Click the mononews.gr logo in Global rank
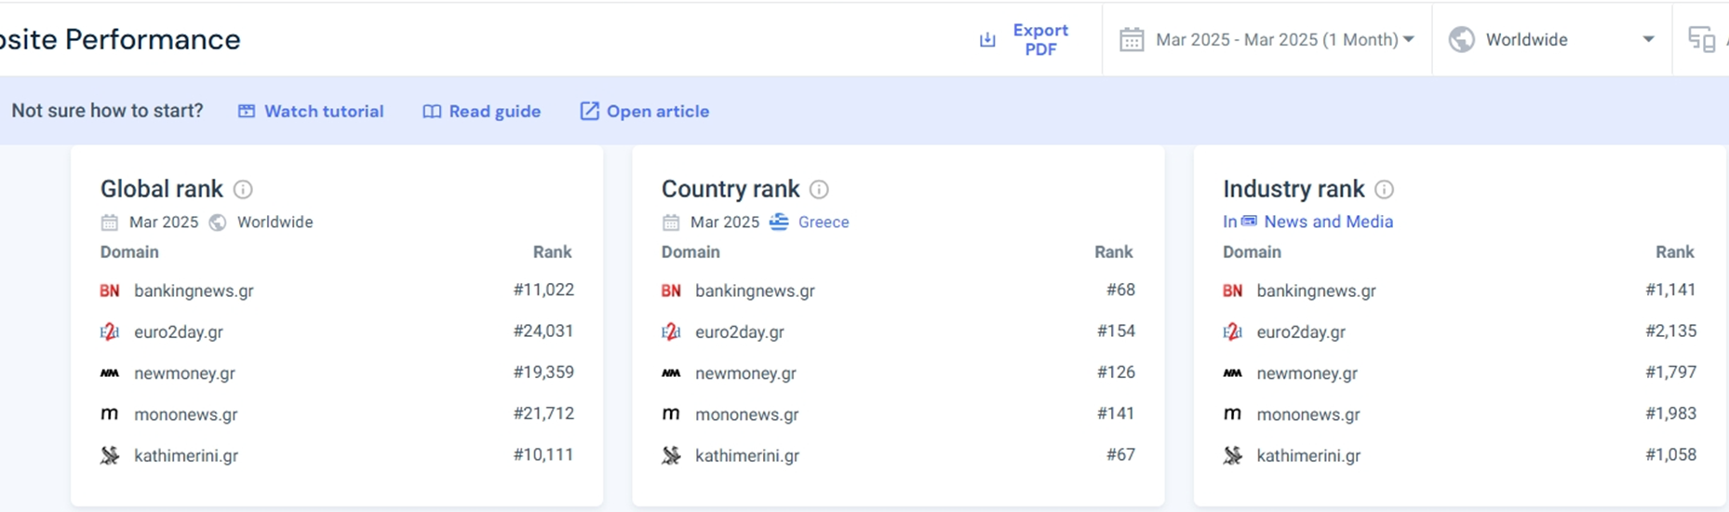 (110, 414)
